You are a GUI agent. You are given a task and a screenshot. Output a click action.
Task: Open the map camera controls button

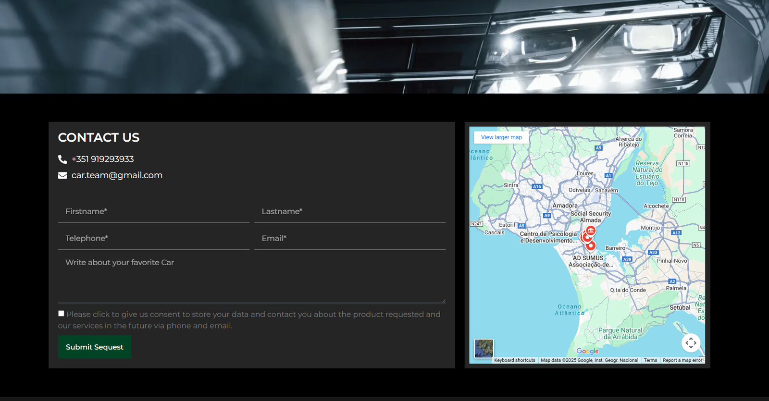pos(691,343)
